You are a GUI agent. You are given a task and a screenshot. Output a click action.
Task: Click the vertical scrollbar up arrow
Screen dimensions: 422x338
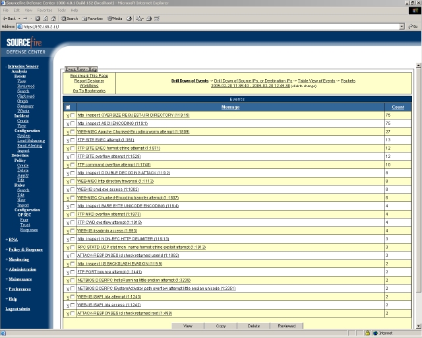(x=418, y=65)
